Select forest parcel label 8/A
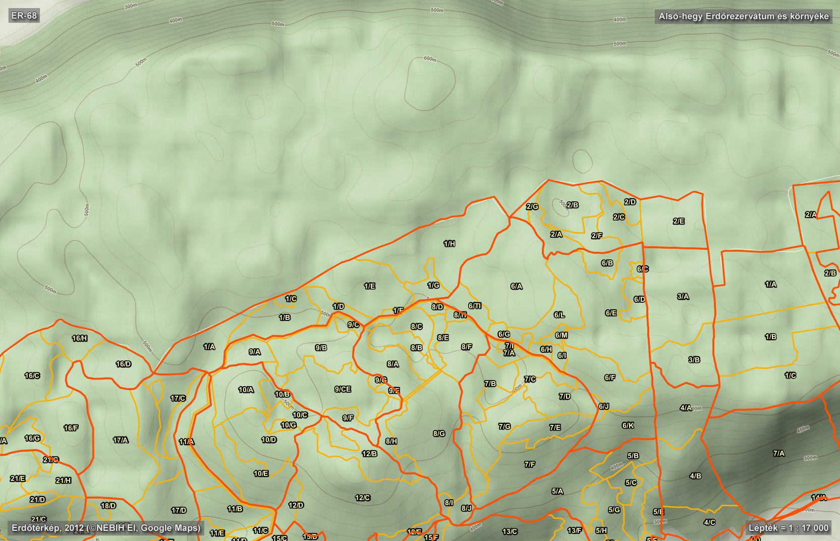840x541 pixels. point(393,364)
